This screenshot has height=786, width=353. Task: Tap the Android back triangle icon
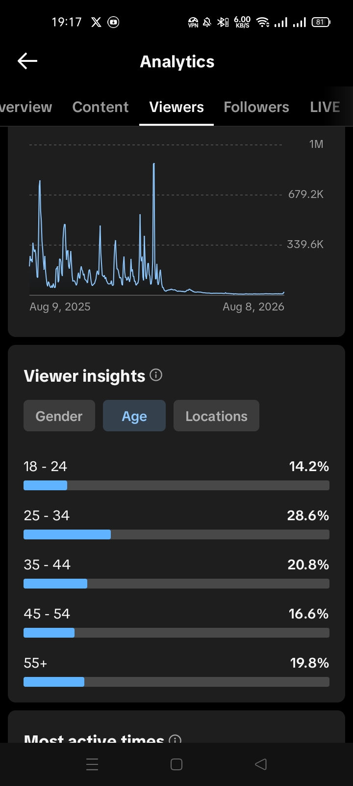261,764
